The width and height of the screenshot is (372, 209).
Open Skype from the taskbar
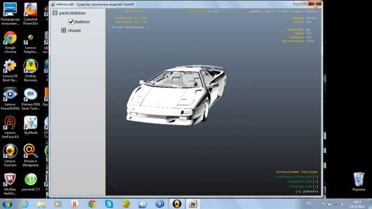pos(109,204)
